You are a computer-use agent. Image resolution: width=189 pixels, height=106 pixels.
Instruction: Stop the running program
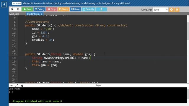point(52,9)
